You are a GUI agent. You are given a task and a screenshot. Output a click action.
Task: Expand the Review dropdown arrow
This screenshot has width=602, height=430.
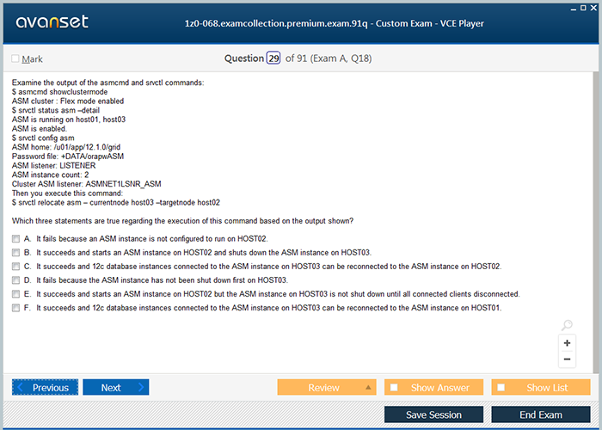367,388
